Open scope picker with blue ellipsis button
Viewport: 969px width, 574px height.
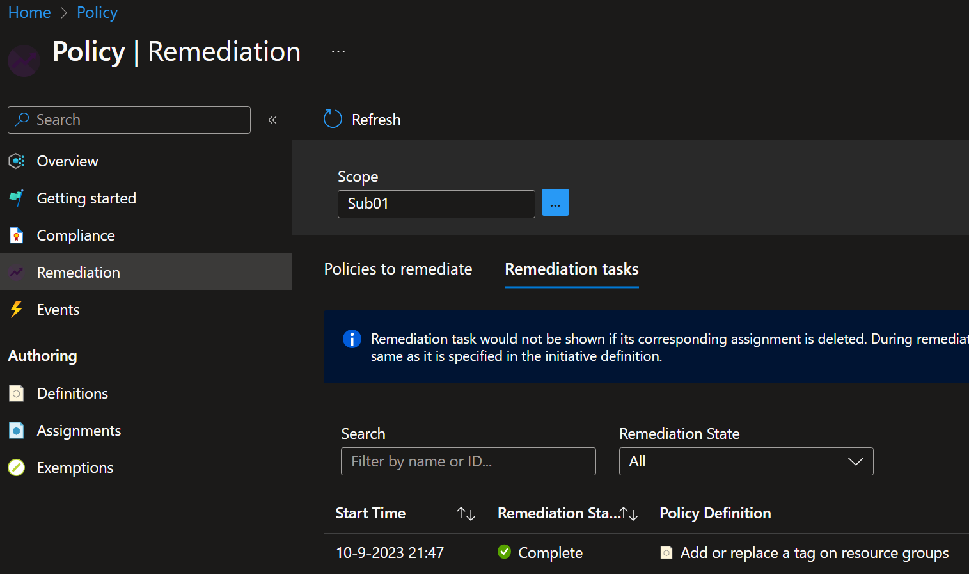pos(555,202)
